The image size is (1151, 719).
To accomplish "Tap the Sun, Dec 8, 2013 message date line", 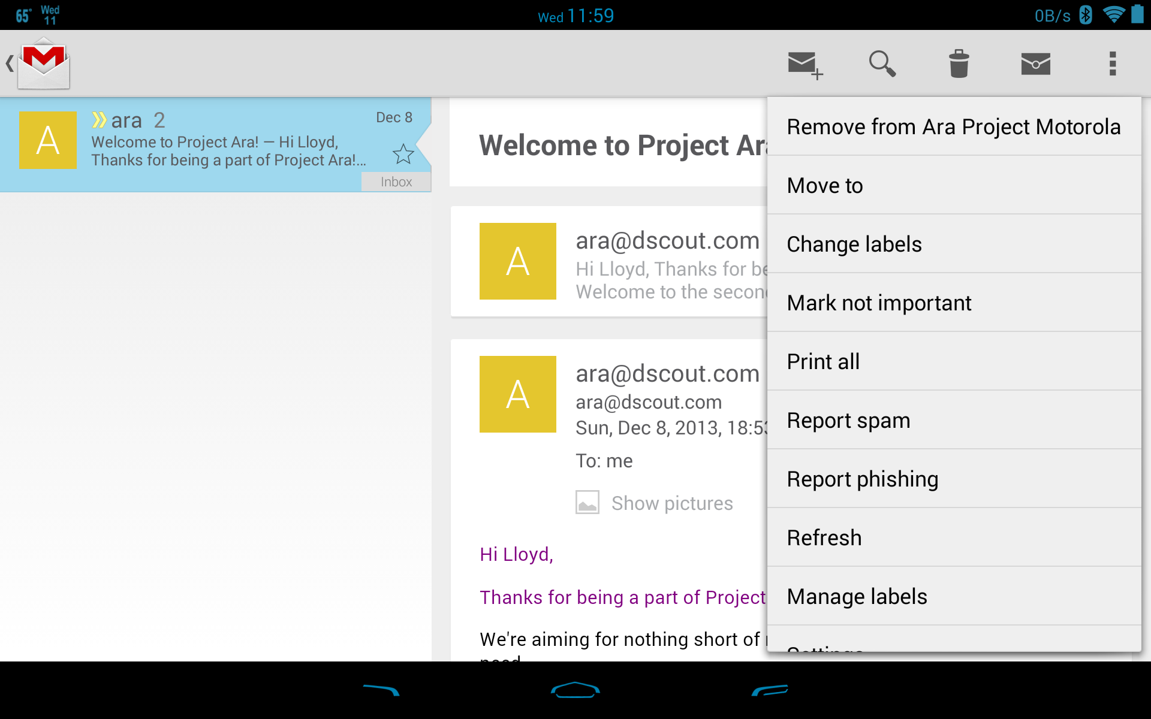I will tap(671, 428).
